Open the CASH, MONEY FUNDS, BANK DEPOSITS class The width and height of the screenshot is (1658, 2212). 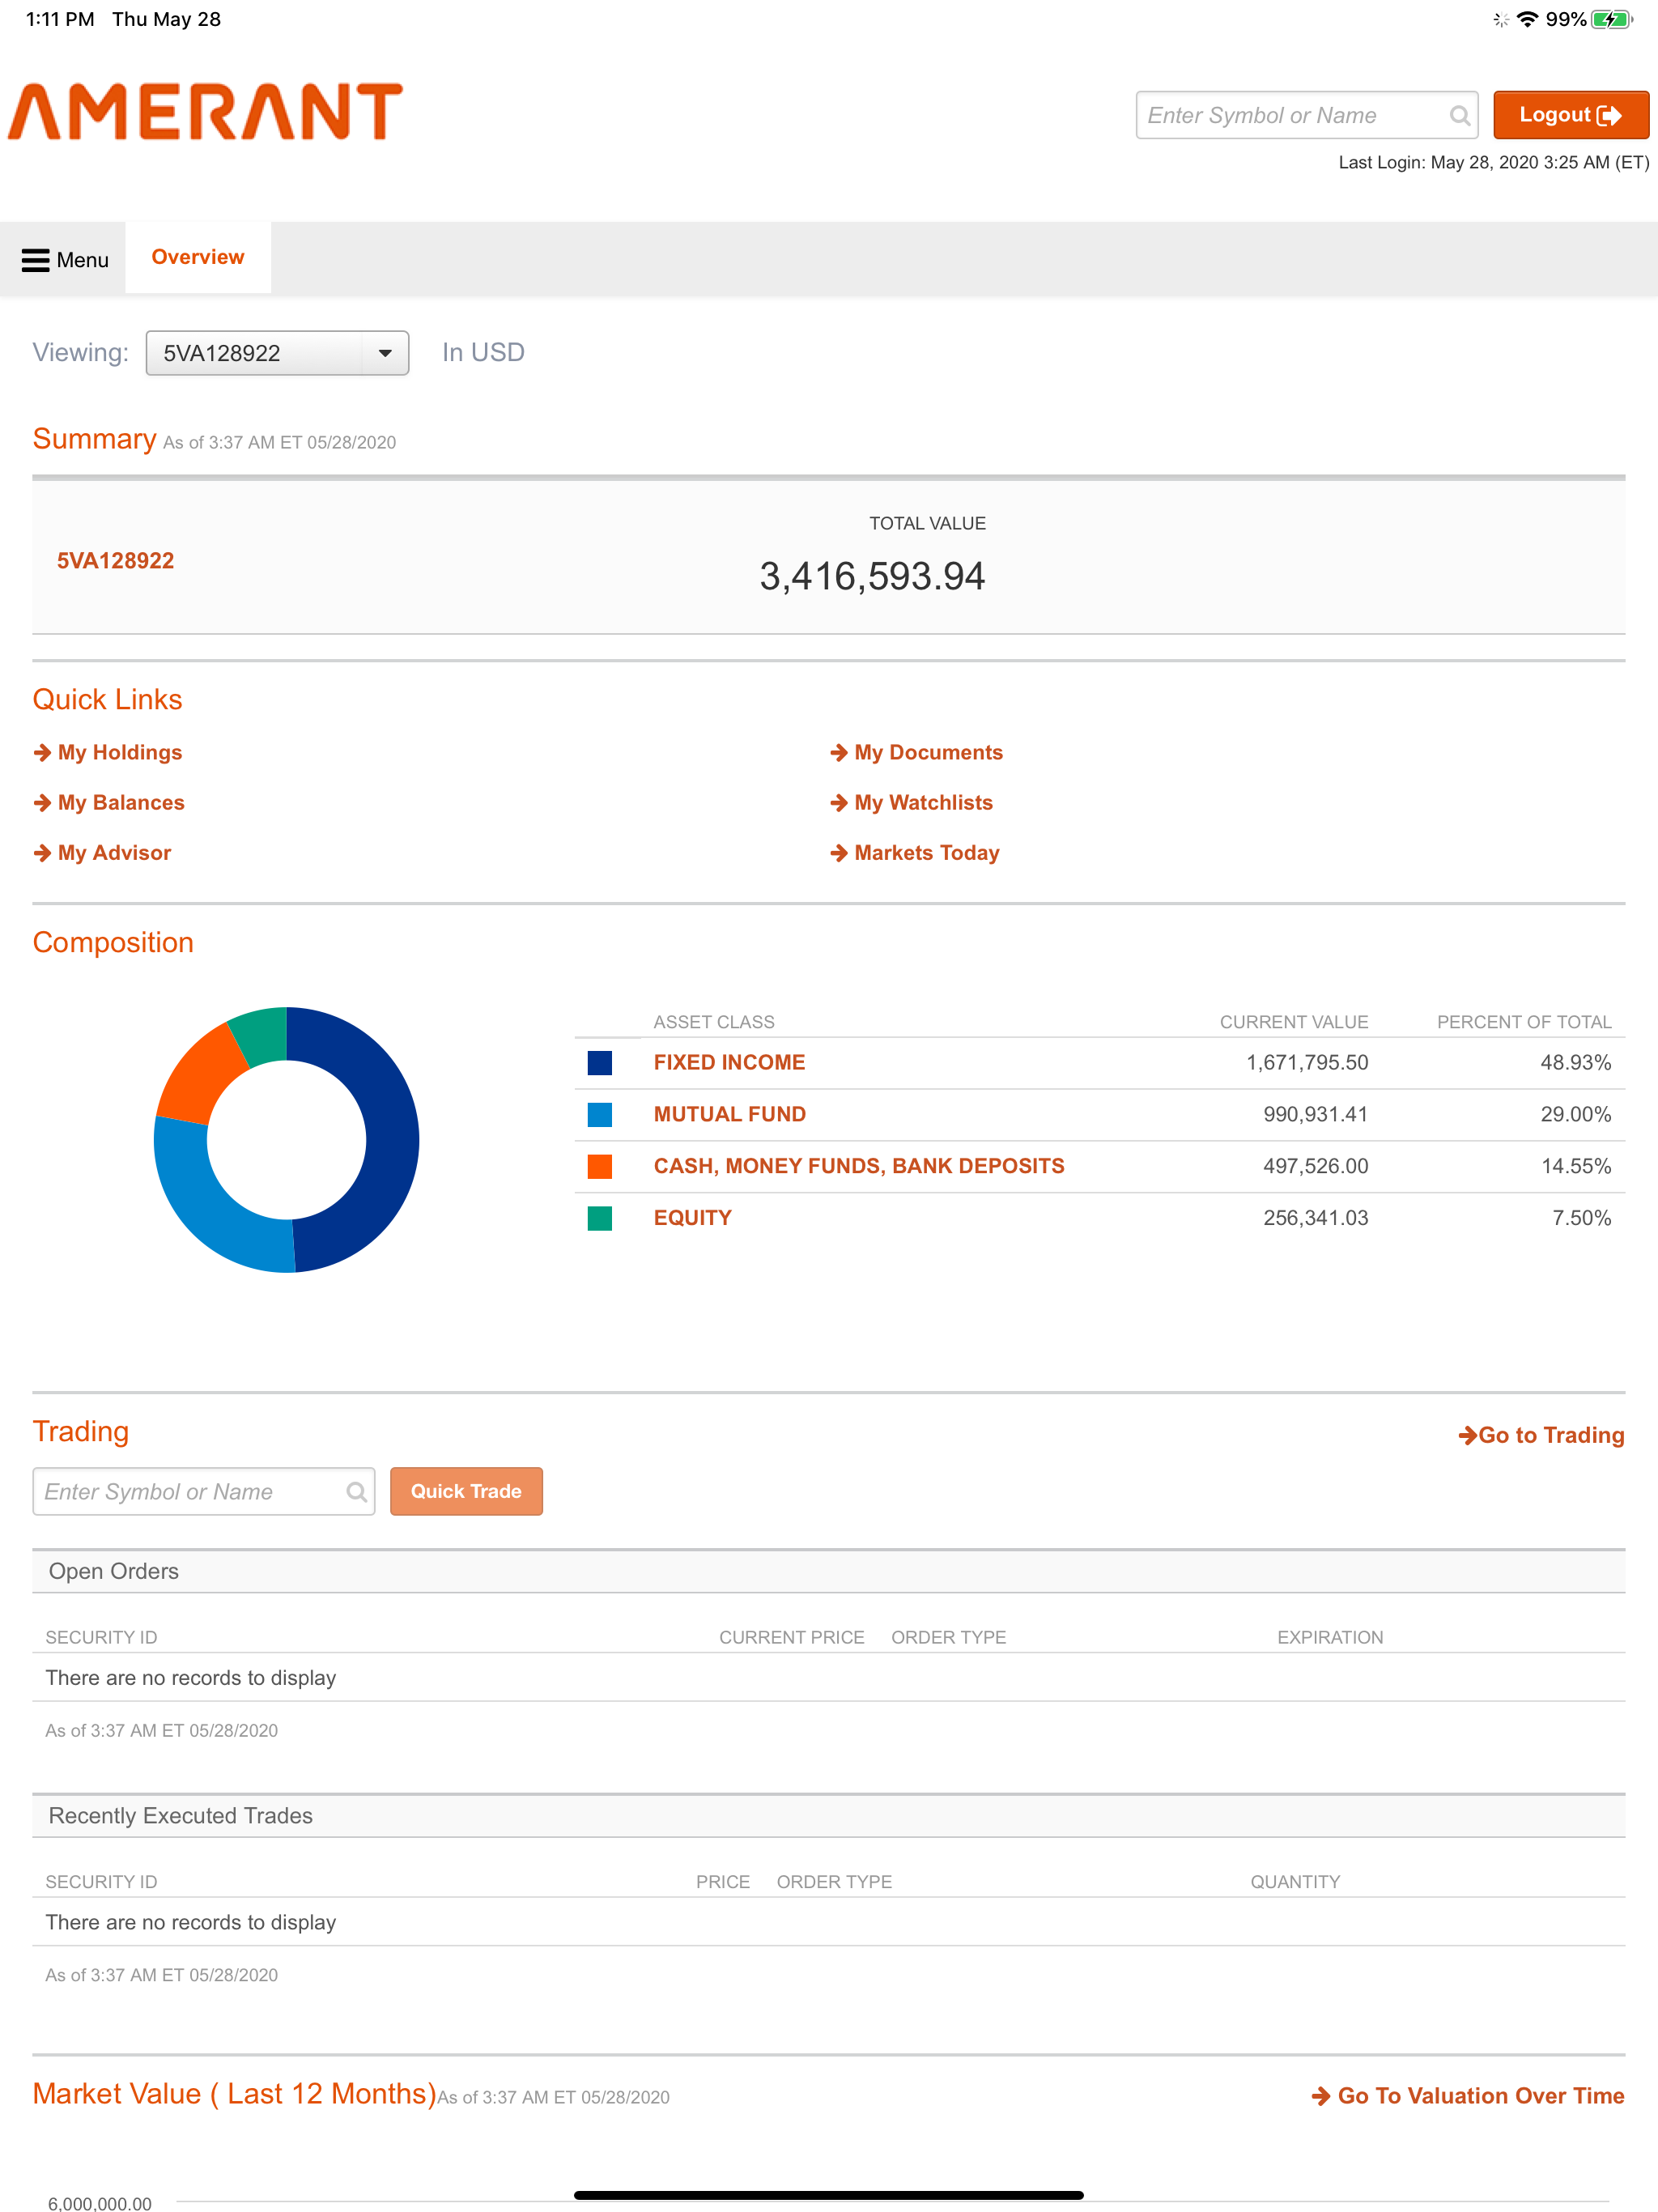point(859,1167)
